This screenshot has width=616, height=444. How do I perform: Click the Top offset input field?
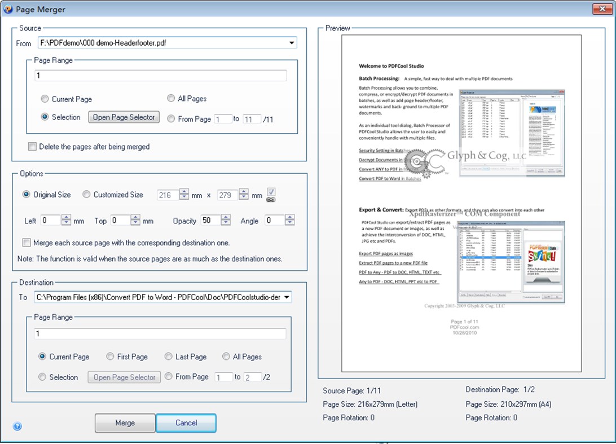[120, 220]
